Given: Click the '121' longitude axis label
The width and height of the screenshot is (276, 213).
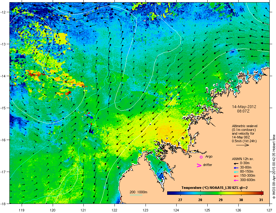Looking at the screenshot, I should (83, 210).
